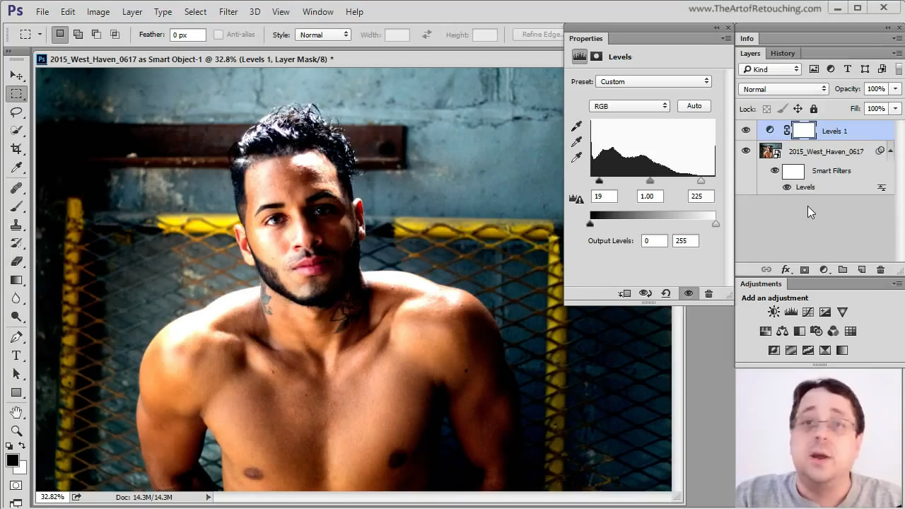
Task: Select the Path Selection tool
Action: coord(16,374)
